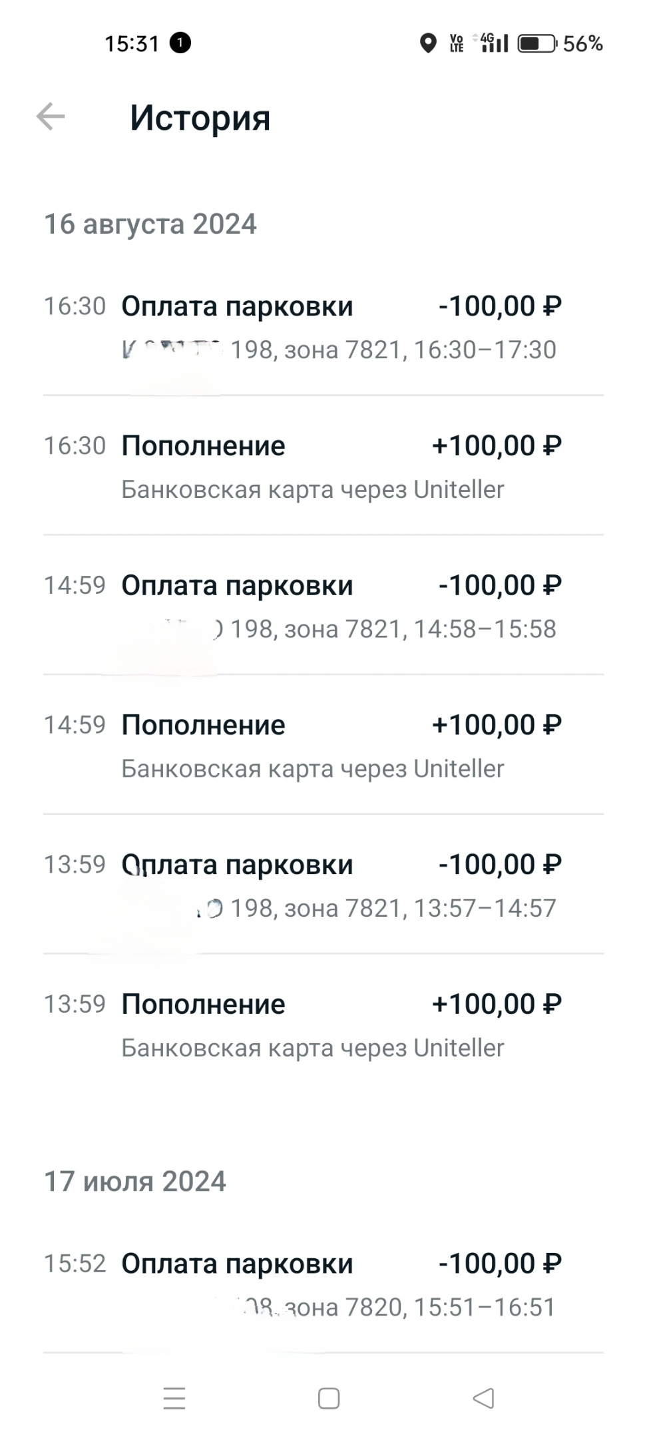The image size is (647, 1438).
Task: Tap the VoLTE status indicator
Action: tap(457, 44)
